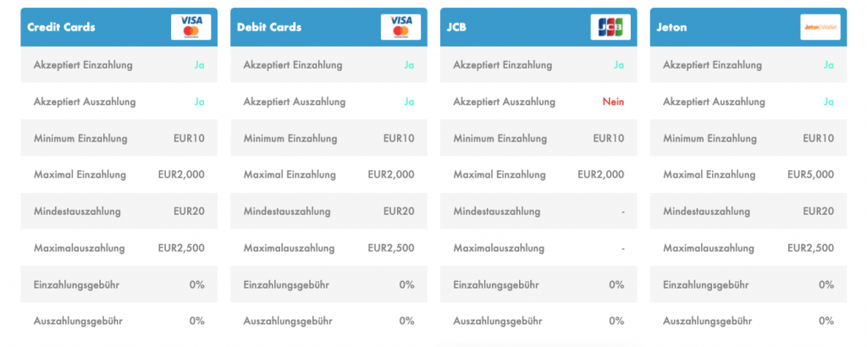Click EUR5,000 Maximal Einzahlung in Jeton
This screenshot has height=347, width=867.
coord(810,174)
